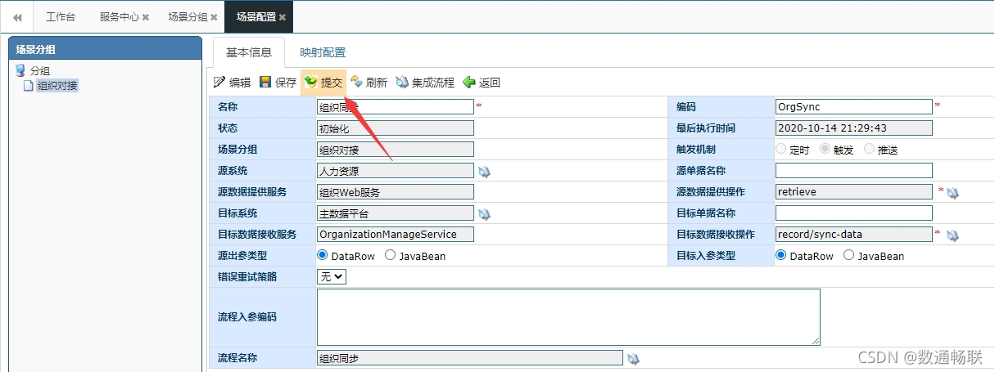Switch to the 场景配置 tab

[x=259, y=17]
